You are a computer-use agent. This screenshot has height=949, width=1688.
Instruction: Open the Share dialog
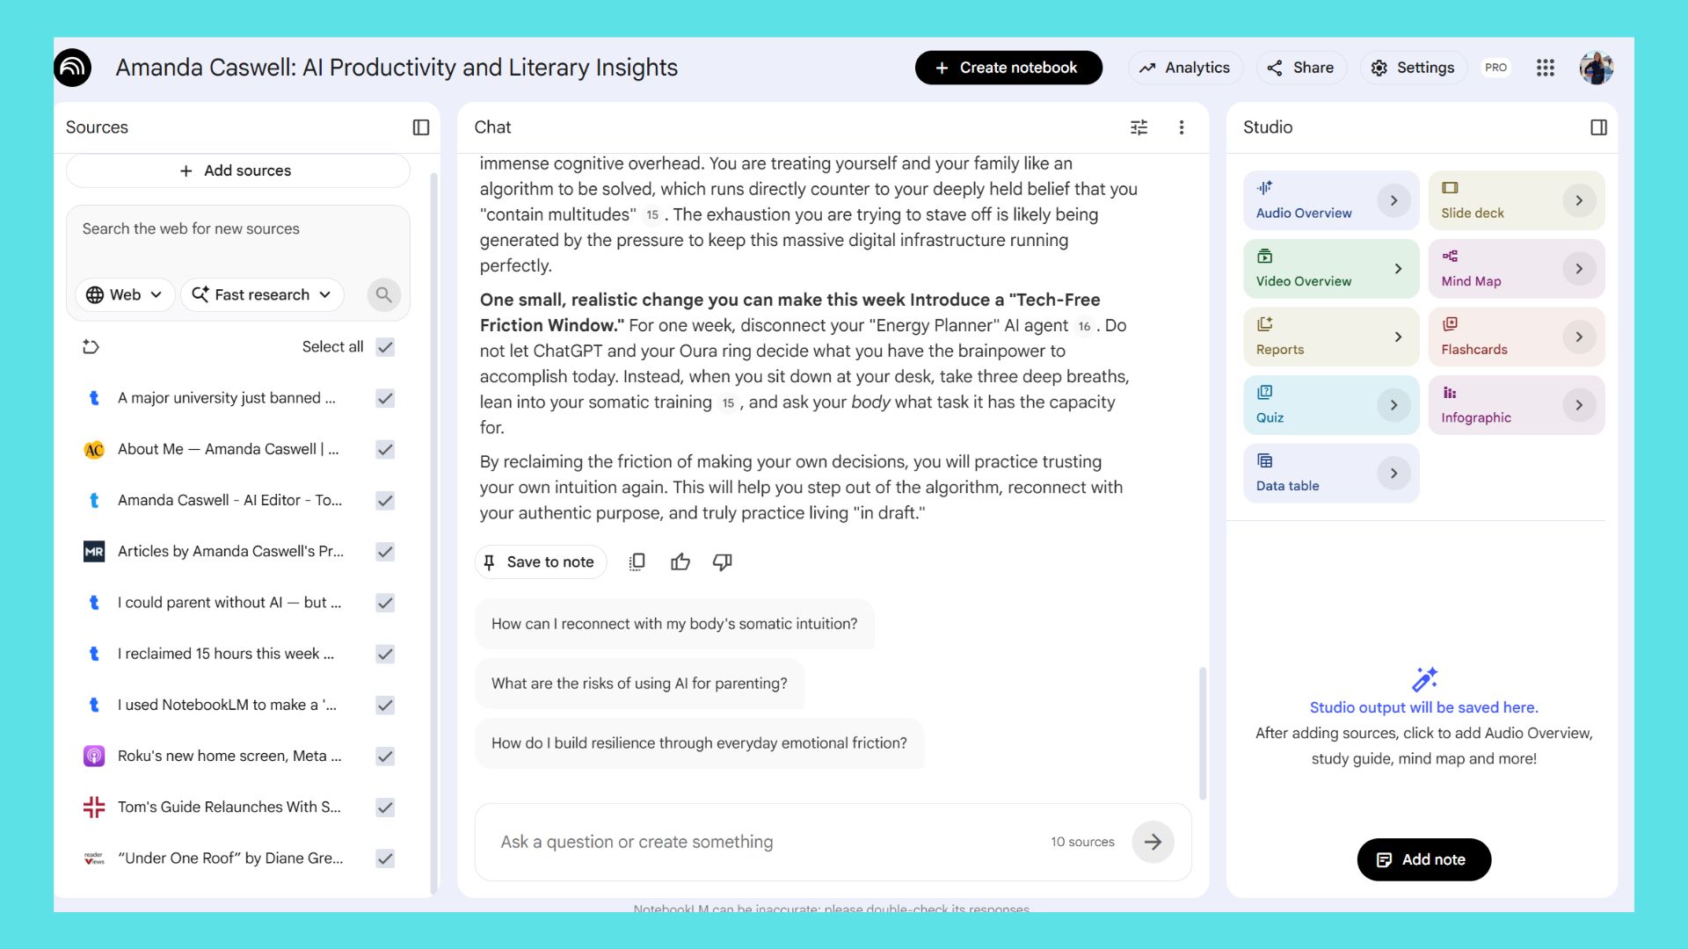(1300, 68)
